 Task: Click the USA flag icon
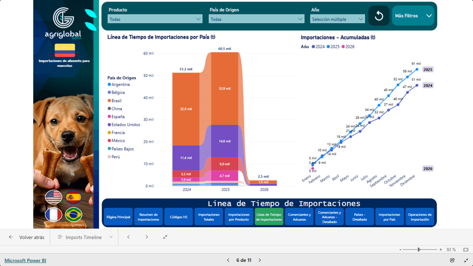54,197
